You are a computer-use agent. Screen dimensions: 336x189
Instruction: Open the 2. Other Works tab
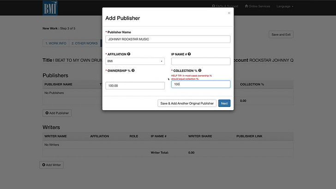[x=84, y=43]
